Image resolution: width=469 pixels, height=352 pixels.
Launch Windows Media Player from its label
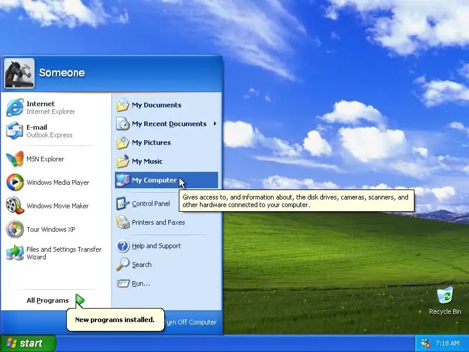[x=57, y=182]
